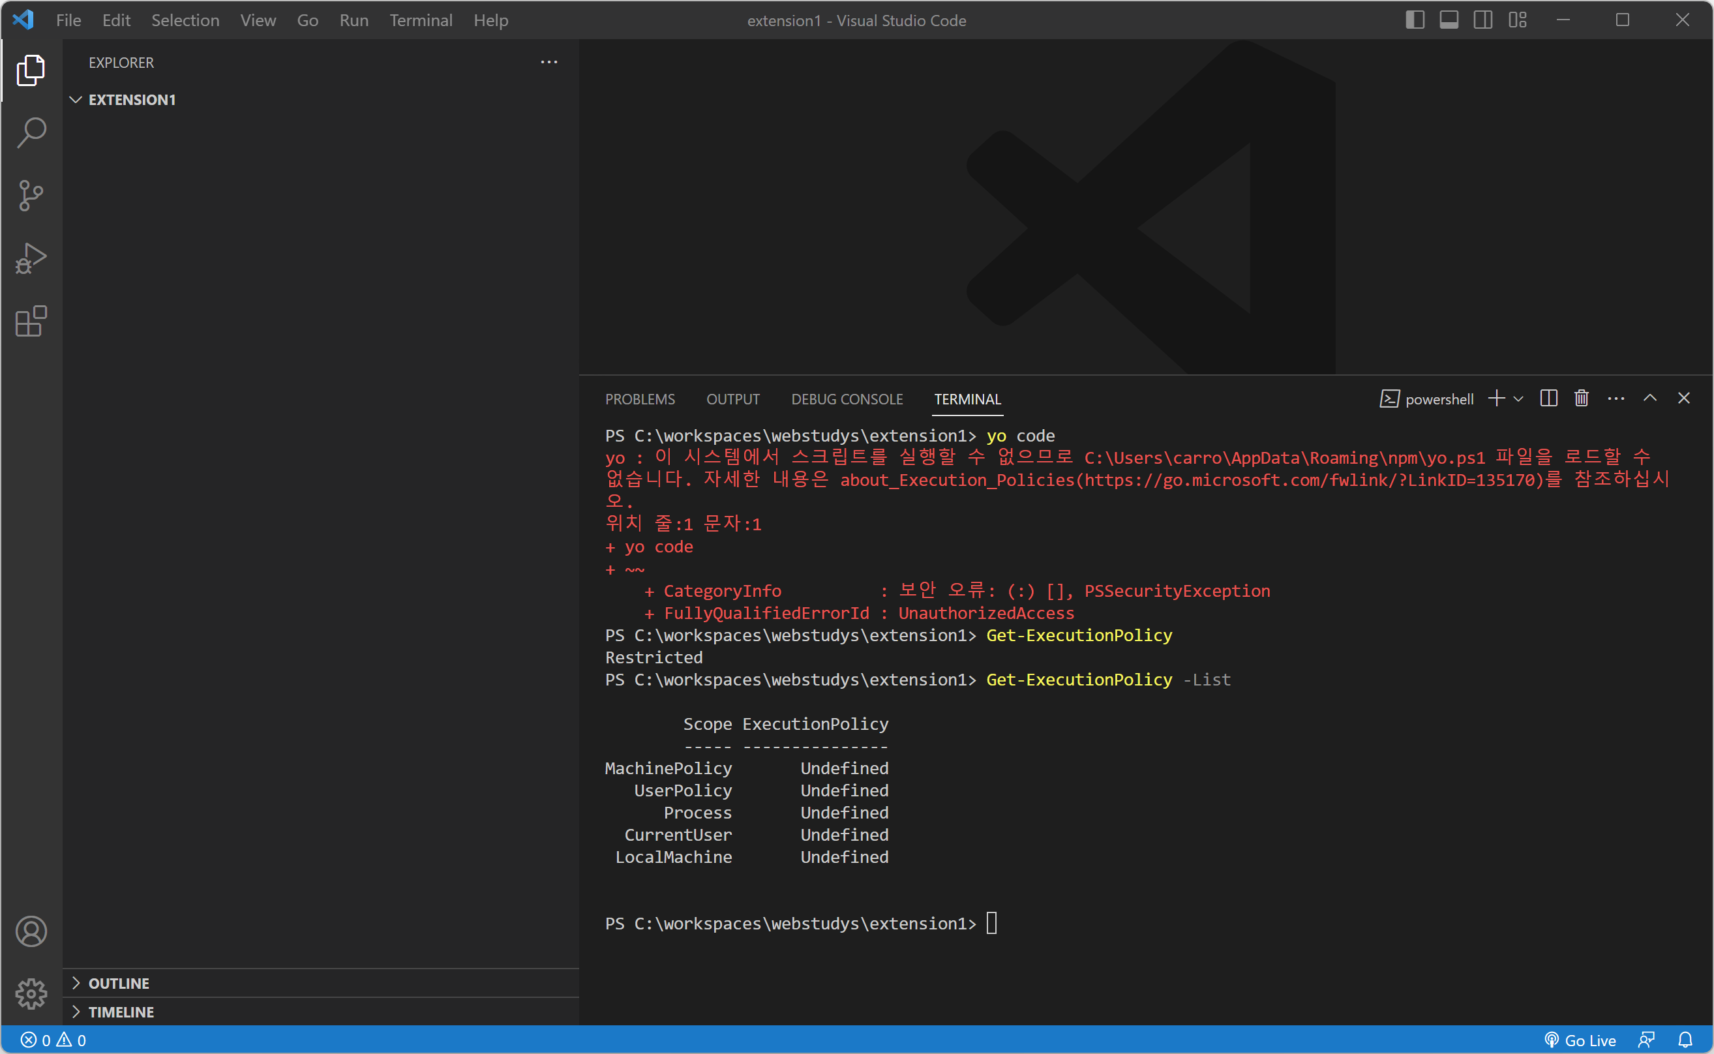Click errors and warnings count in status bar
Image resolution: width=1714 pixels, height=1054 pixels.
coord(53,1040)
